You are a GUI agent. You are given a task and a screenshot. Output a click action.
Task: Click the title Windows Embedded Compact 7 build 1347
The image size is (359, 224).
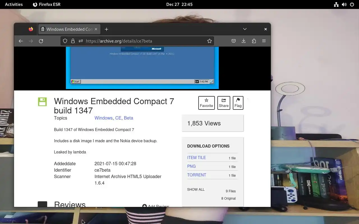114,106
